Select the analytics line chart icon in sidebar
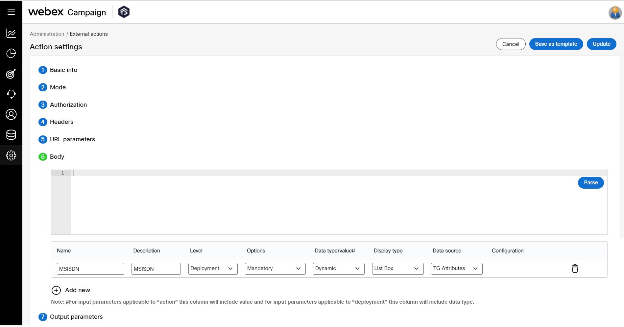This screenshot has height=327, width=624. point(11,33)
